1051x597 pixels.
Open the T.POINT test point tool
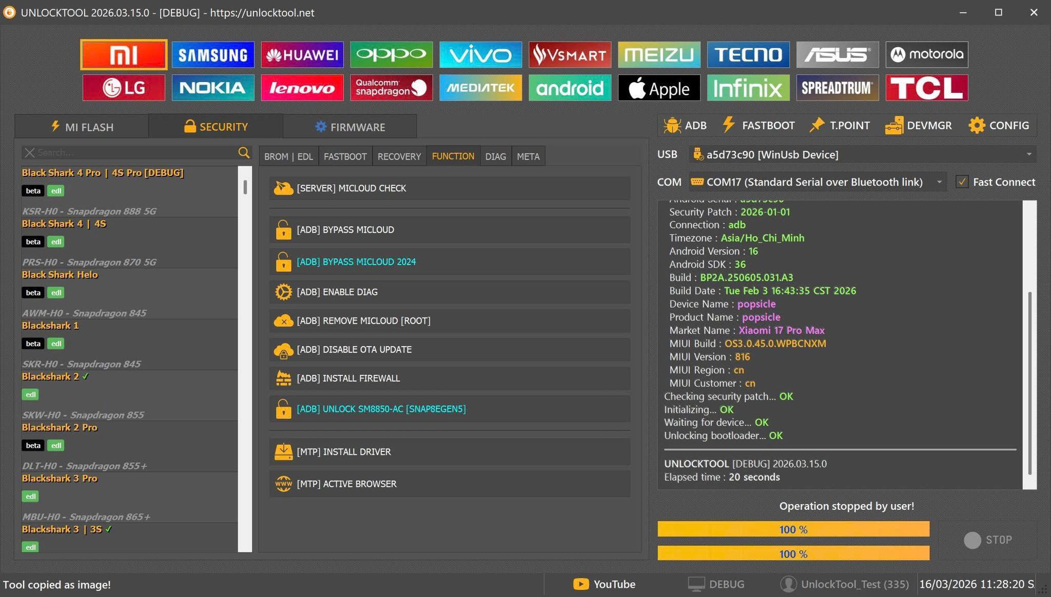(x=839, y=126)
